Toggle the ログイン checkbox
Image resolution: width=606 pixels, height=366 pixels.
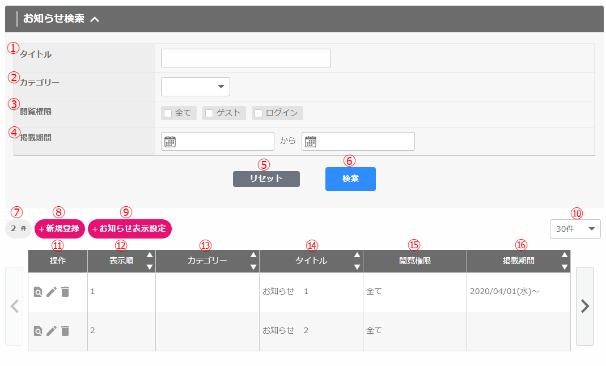tap(258, 113)
